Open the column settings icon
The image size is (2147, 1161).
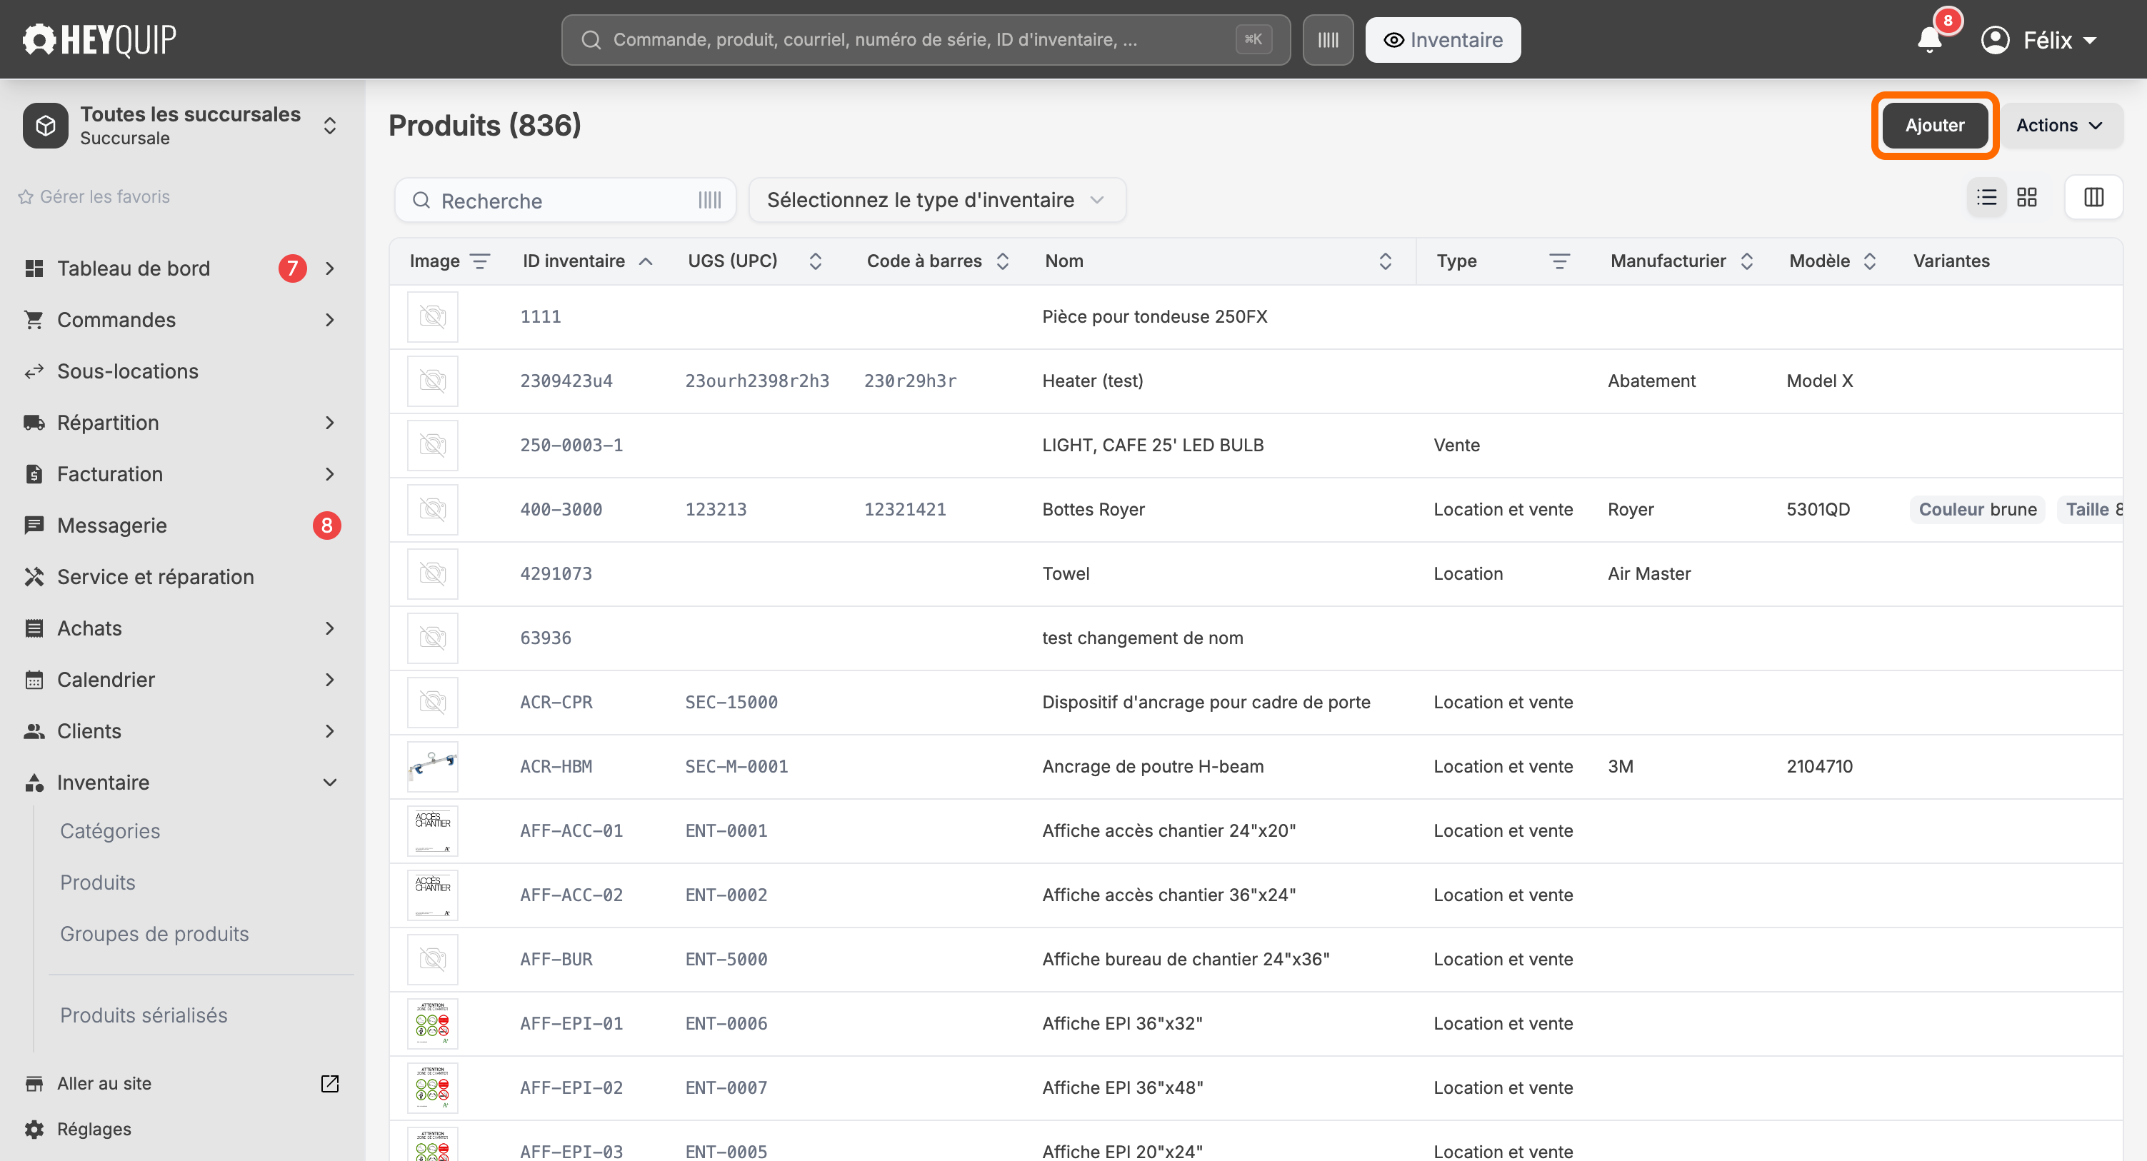(x=2093, y=198)
